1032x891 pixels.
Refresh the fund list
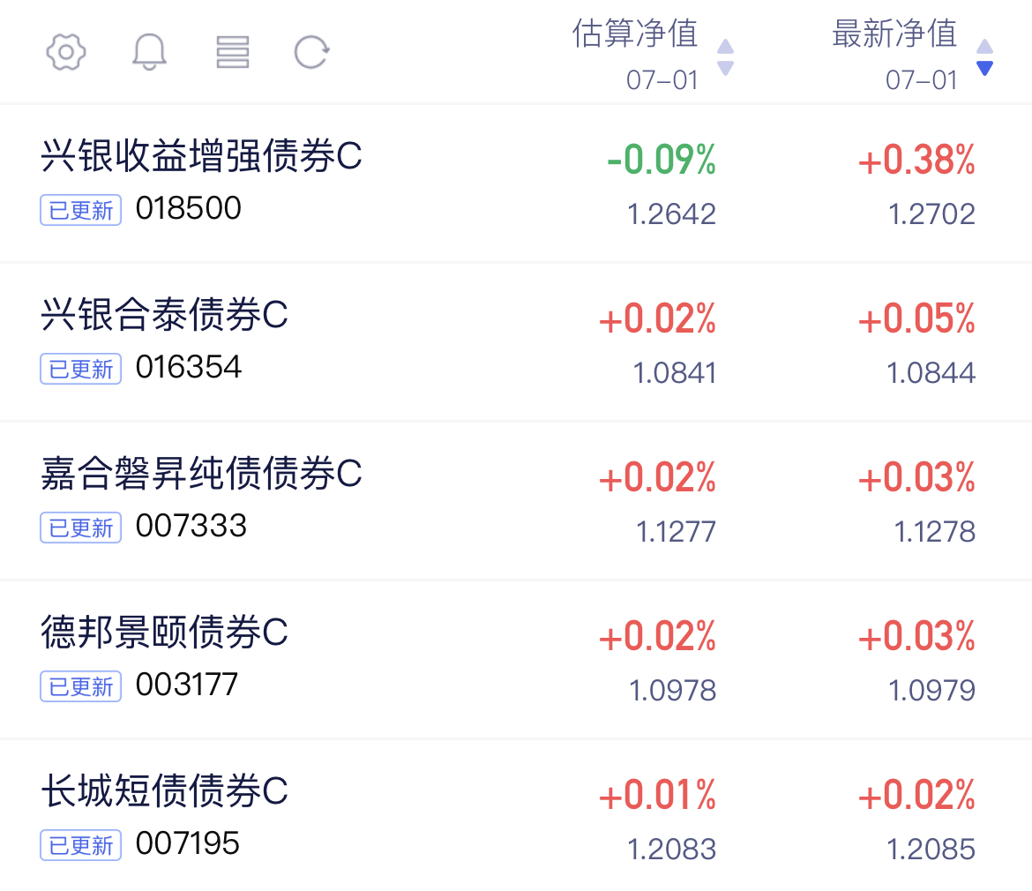(311, 52)
